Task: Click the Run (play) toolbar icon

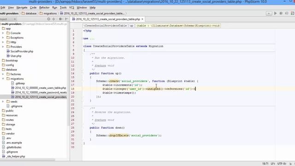Action: [x=275, y=13]
